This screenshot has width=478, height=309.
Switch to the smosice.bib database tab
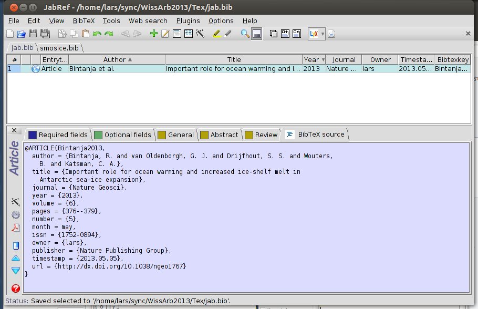point(59,48)
